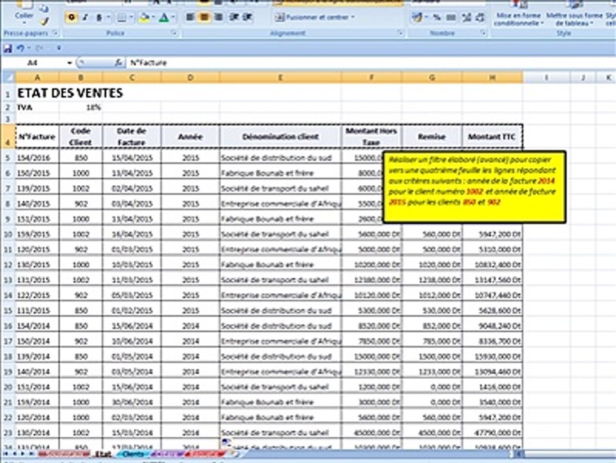616x463 pixels.
Task: Select all cells corner button
Action: click(x=8, y=77)
